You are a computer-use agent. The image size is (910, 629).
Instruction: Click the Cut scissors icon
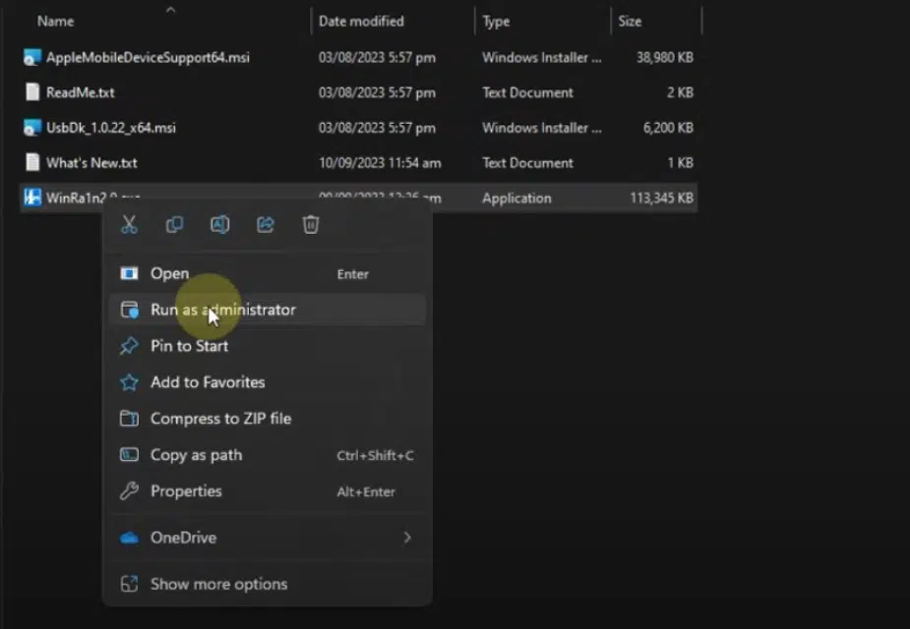click(x=129, y=225)
